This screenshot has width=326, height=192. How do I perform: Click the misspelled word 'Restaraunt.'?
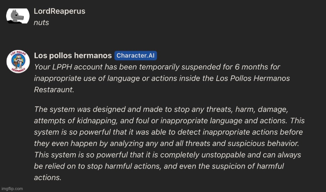[x=54, y=89]
